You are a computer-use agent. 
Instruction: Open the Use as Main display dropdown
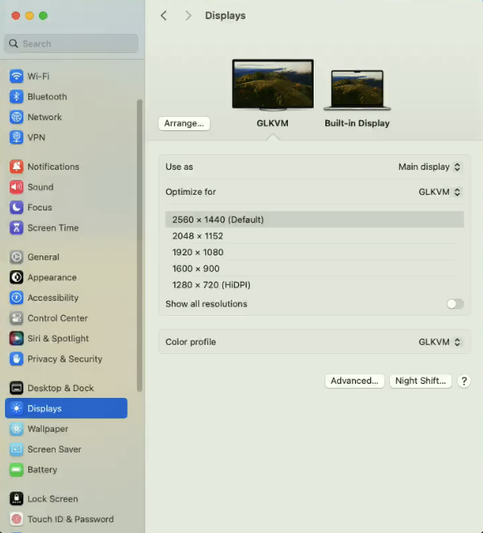430,167
